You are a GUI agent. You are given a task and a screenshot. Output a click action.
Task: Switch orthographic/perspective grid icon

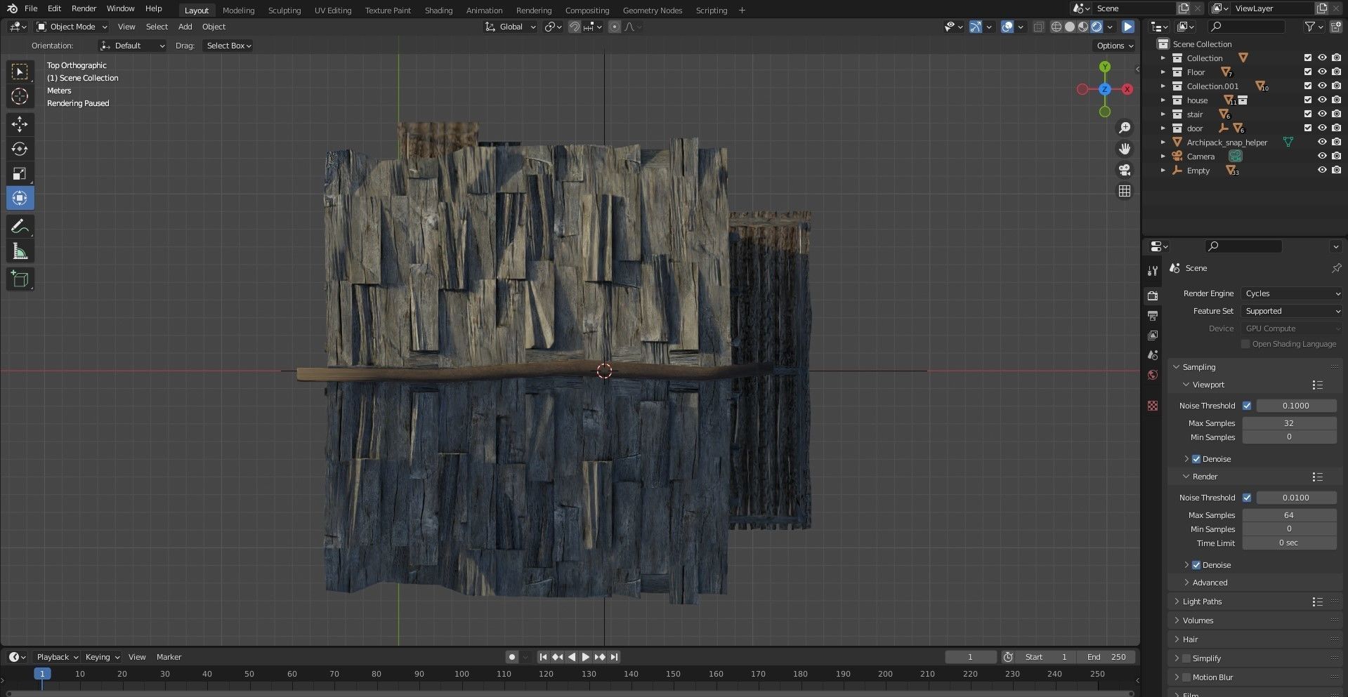pyautogui.click(x=1125, y=191)
